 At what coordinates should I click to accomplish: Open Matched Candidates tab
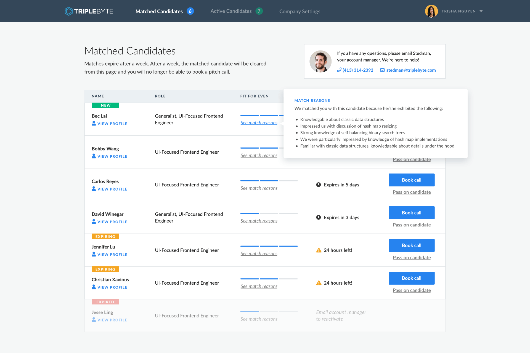click(x=159, y=11)
